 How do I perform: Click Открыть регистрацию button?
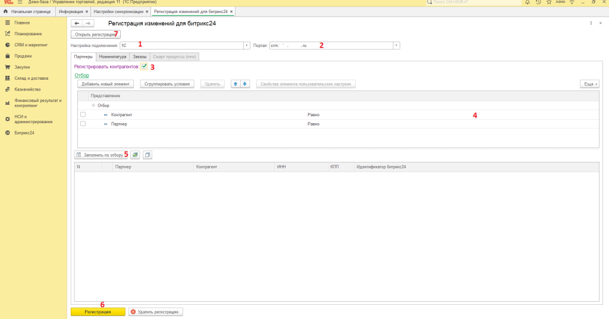96,35
